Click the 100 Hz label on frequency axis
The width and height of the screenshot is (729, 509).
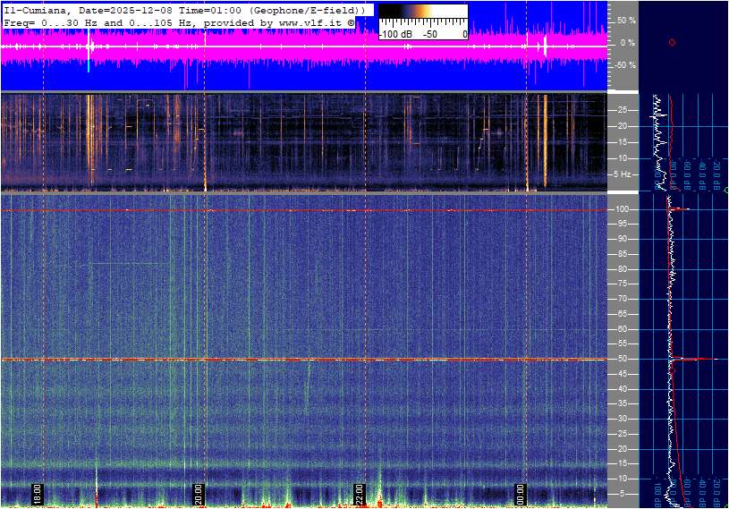(x=623, y=209)
